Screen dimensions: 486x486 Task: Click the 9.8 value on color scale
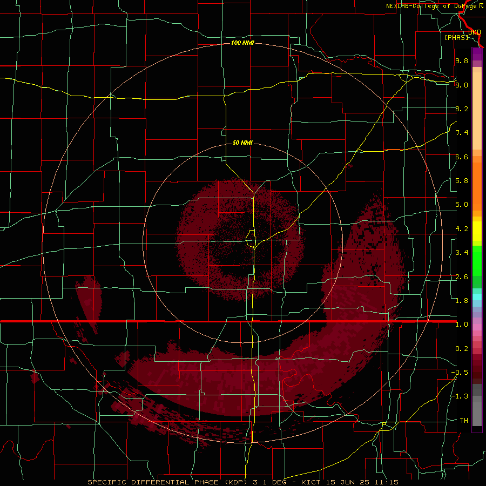point(462,61)
